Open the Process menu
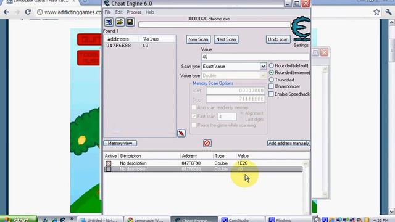395x222 pixels. click(134, 12)
